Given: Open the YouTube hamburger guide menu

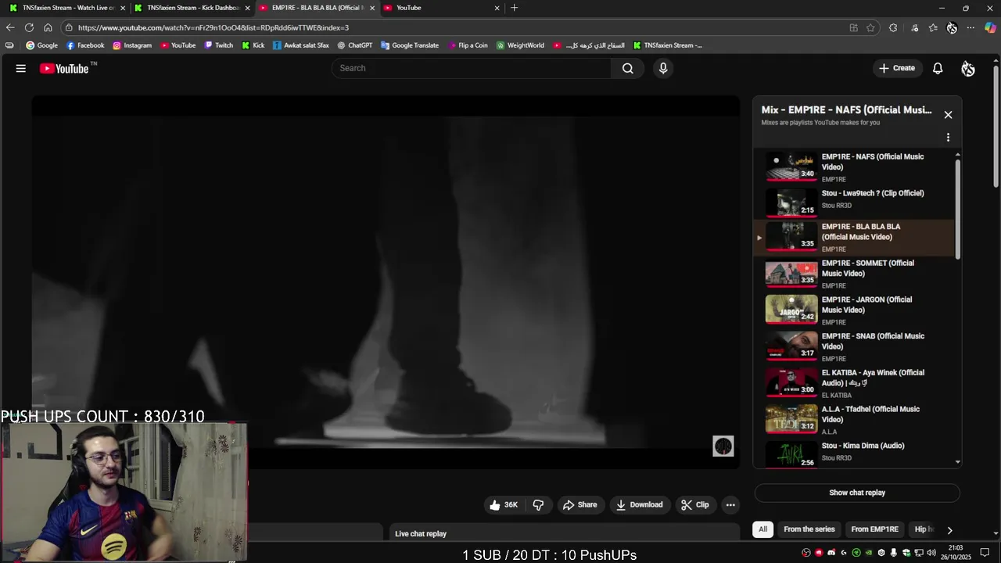Looking at the screenshot, I should click(x=21, y=68).
